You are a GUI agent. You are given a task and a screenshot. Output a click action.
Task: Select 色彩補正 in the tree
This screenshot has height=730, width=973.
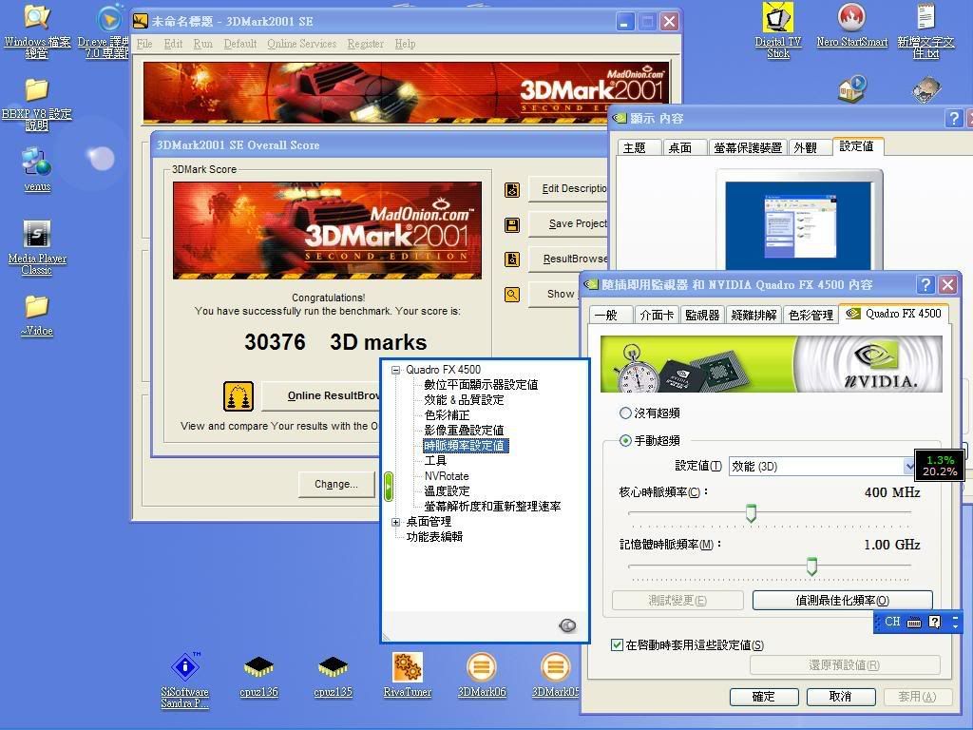click(447, 415)
